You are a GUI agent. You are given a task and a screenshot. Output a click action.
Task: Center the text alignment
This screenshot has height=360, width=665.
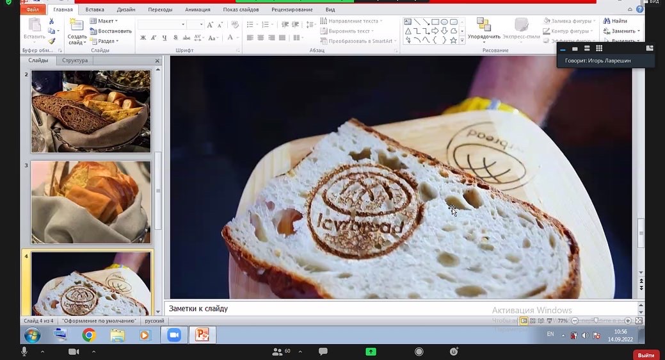point(260,38)
